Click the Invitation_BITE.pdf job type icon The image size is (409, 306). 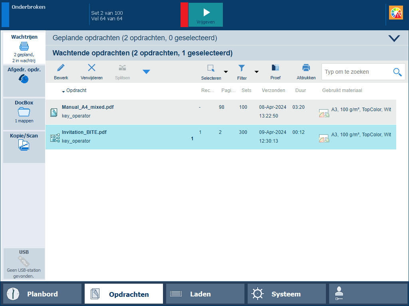[x=55, y=138]
